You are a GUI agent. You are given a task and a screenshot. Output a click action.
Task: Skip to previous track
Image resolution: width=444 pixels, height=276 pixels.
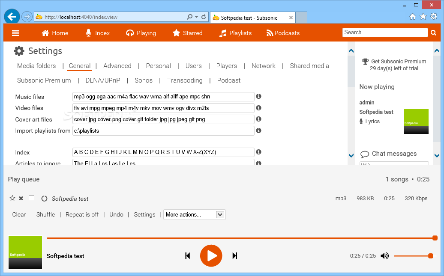coord(187,256)
